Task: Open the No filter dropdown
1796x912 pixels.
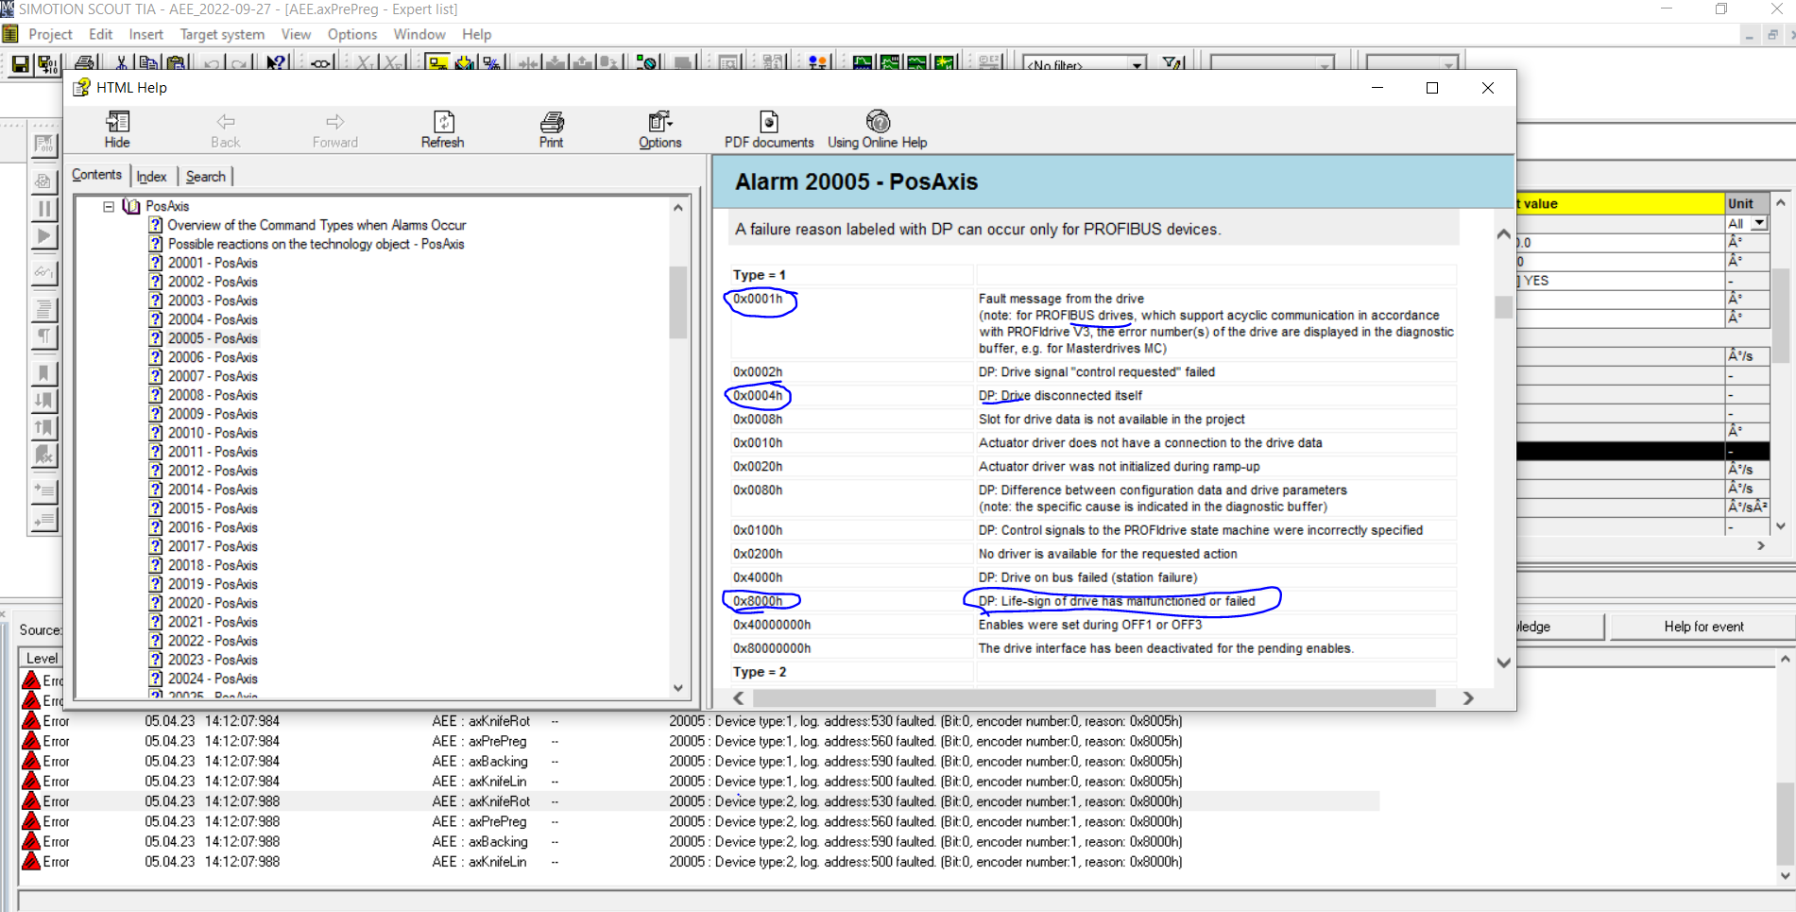Action: point(1137,64)
